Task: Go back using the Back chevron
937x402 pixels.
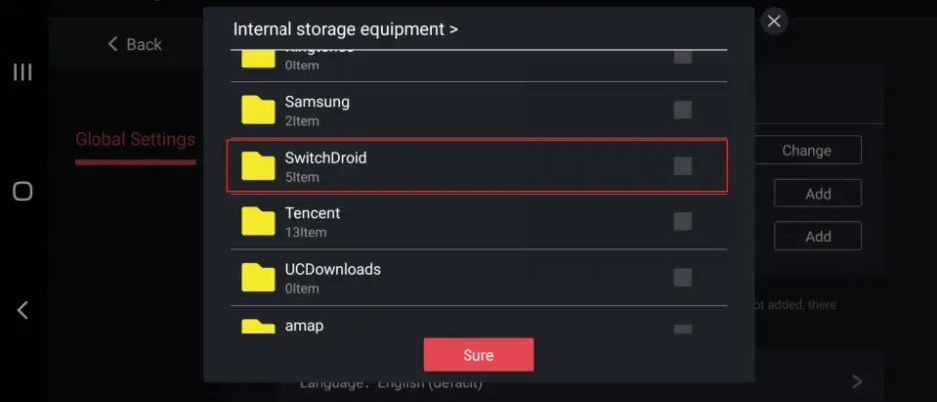Action: (134, 44)
